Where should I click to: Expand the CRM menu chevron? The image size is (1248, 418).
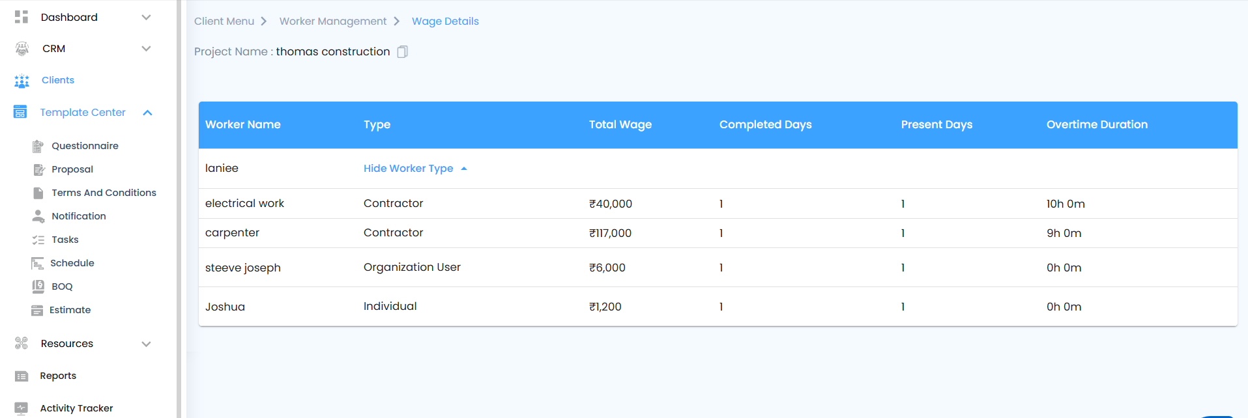click(x=147, y=49)
